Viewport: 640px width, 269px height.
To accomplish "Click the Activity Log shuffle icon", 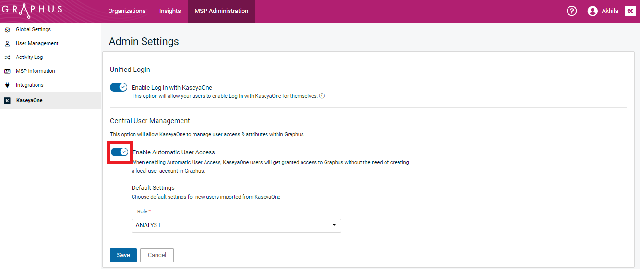I will 7,58.
